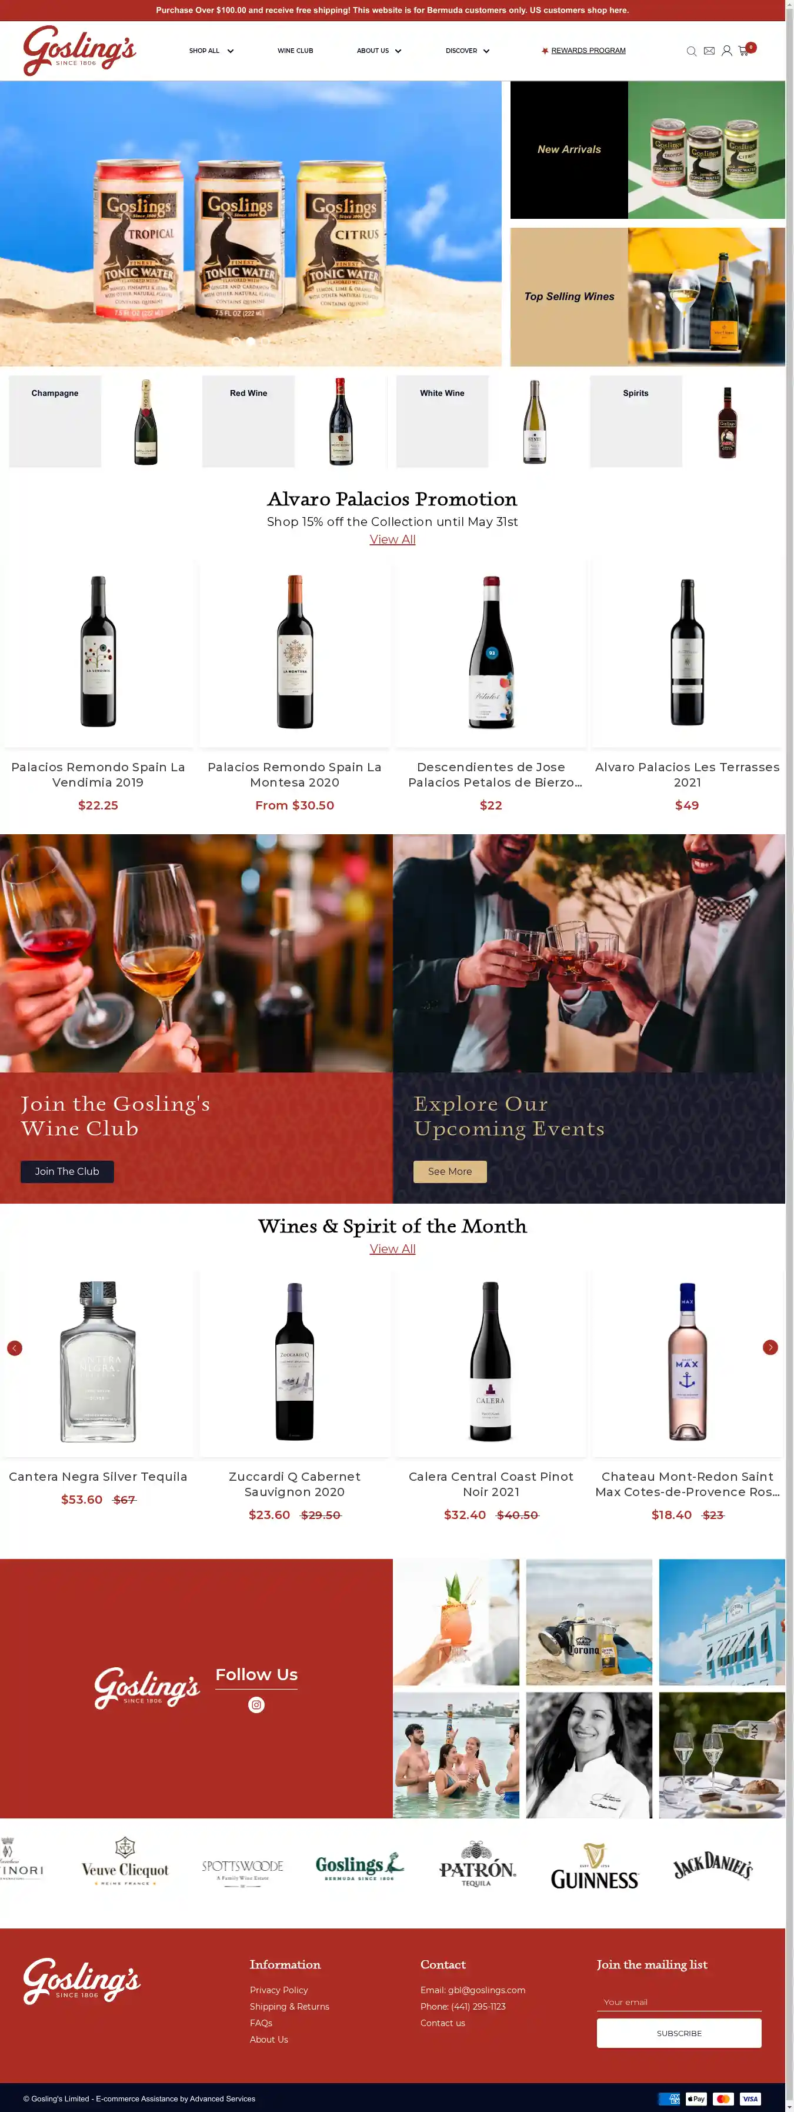Click the Join The Club button
The width and height of the screenshot is (794, 2112).
(x=67, y=1171)
